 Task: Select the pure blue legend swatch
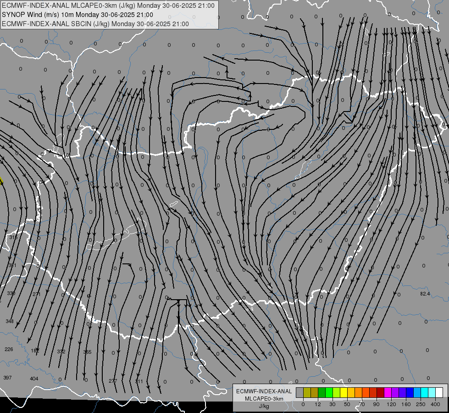[x=410, y=393]
